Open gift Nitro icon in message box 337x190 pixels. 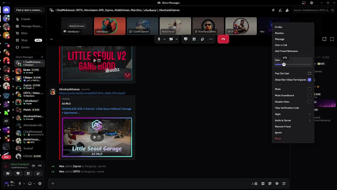[x=256, y=183]
